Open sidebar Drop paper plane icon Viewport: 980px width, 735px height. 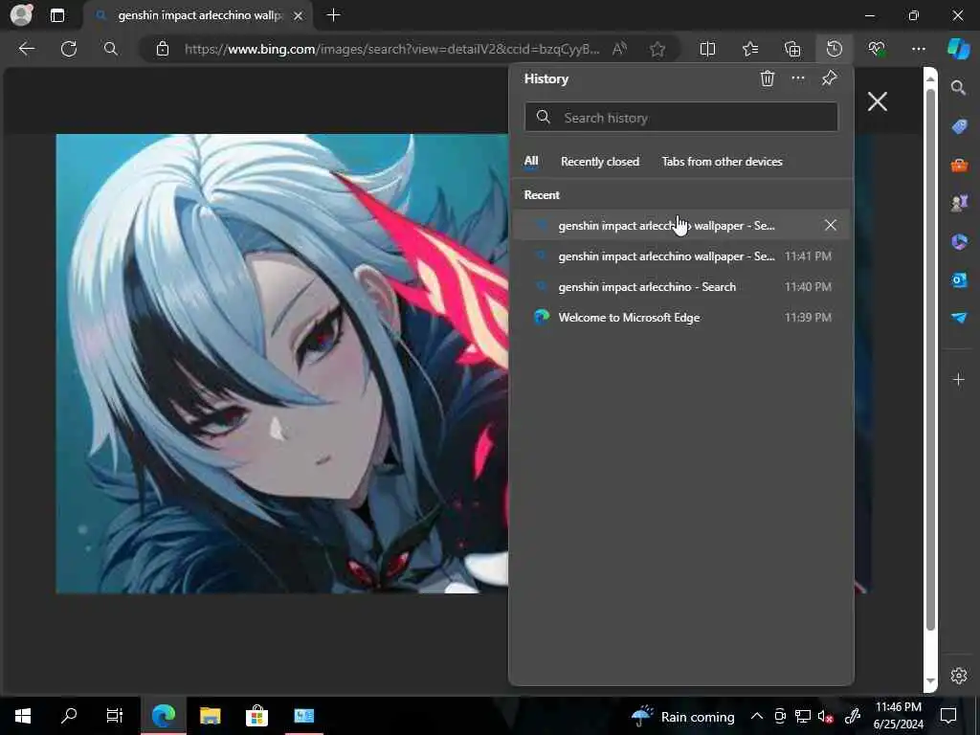(959, 318)
